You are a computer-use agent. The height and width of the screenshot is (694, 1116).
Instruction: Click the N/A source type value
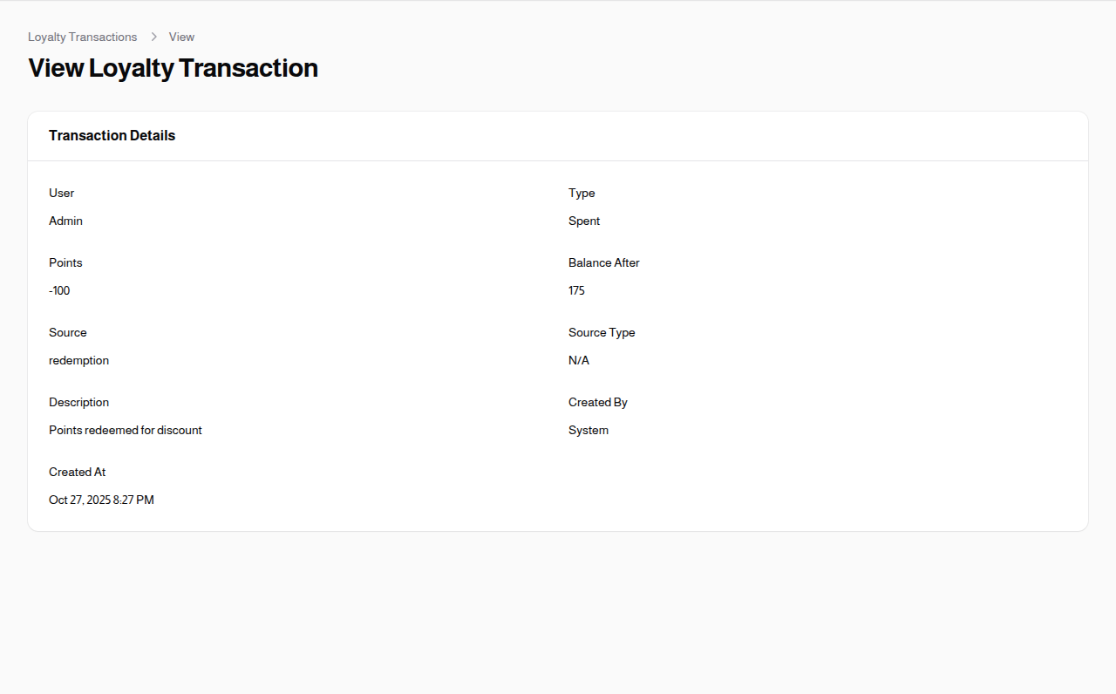coord(578,360)
